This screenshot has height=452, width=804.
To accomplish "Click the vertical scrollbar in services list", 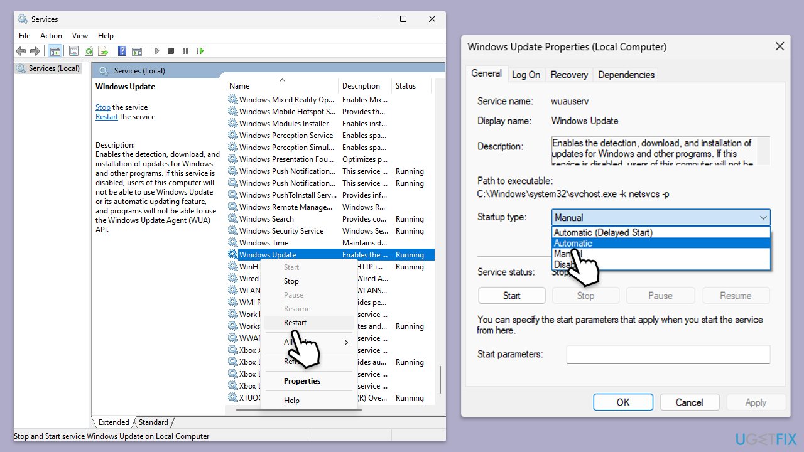I will point(440,379).
